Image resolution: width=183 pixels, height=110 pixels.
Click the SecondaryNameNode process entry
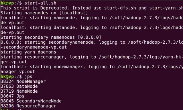(x=31, y=101)
